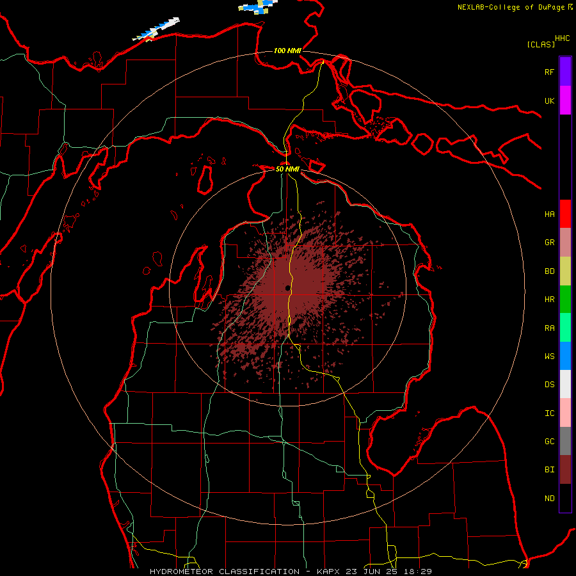Click the DS white legend swatch
Viewport: 576px width, 576px height.
click(565, 384)
